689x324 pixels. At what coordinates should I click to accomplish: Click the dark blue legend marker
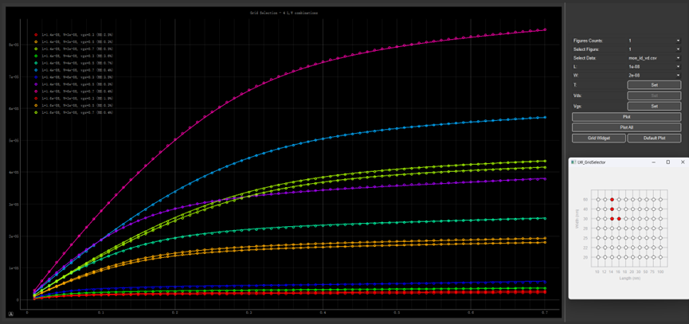pyautogui.click(x=36, y=77)
